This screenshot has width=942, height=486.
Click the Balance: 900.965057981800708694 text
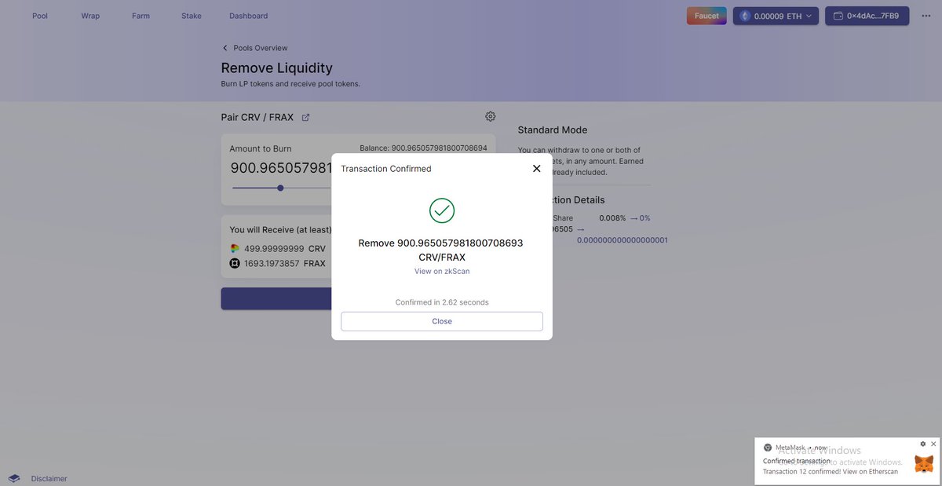(x=423, y=148)
